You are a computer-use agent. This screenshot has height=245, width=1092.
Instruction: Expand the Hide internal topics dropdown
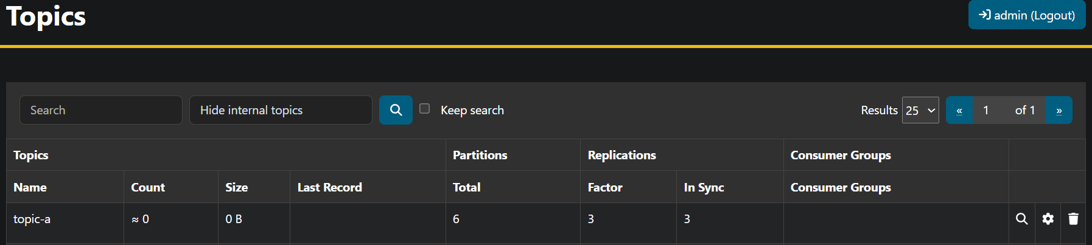pyautogui.click(x=281, y=110)
